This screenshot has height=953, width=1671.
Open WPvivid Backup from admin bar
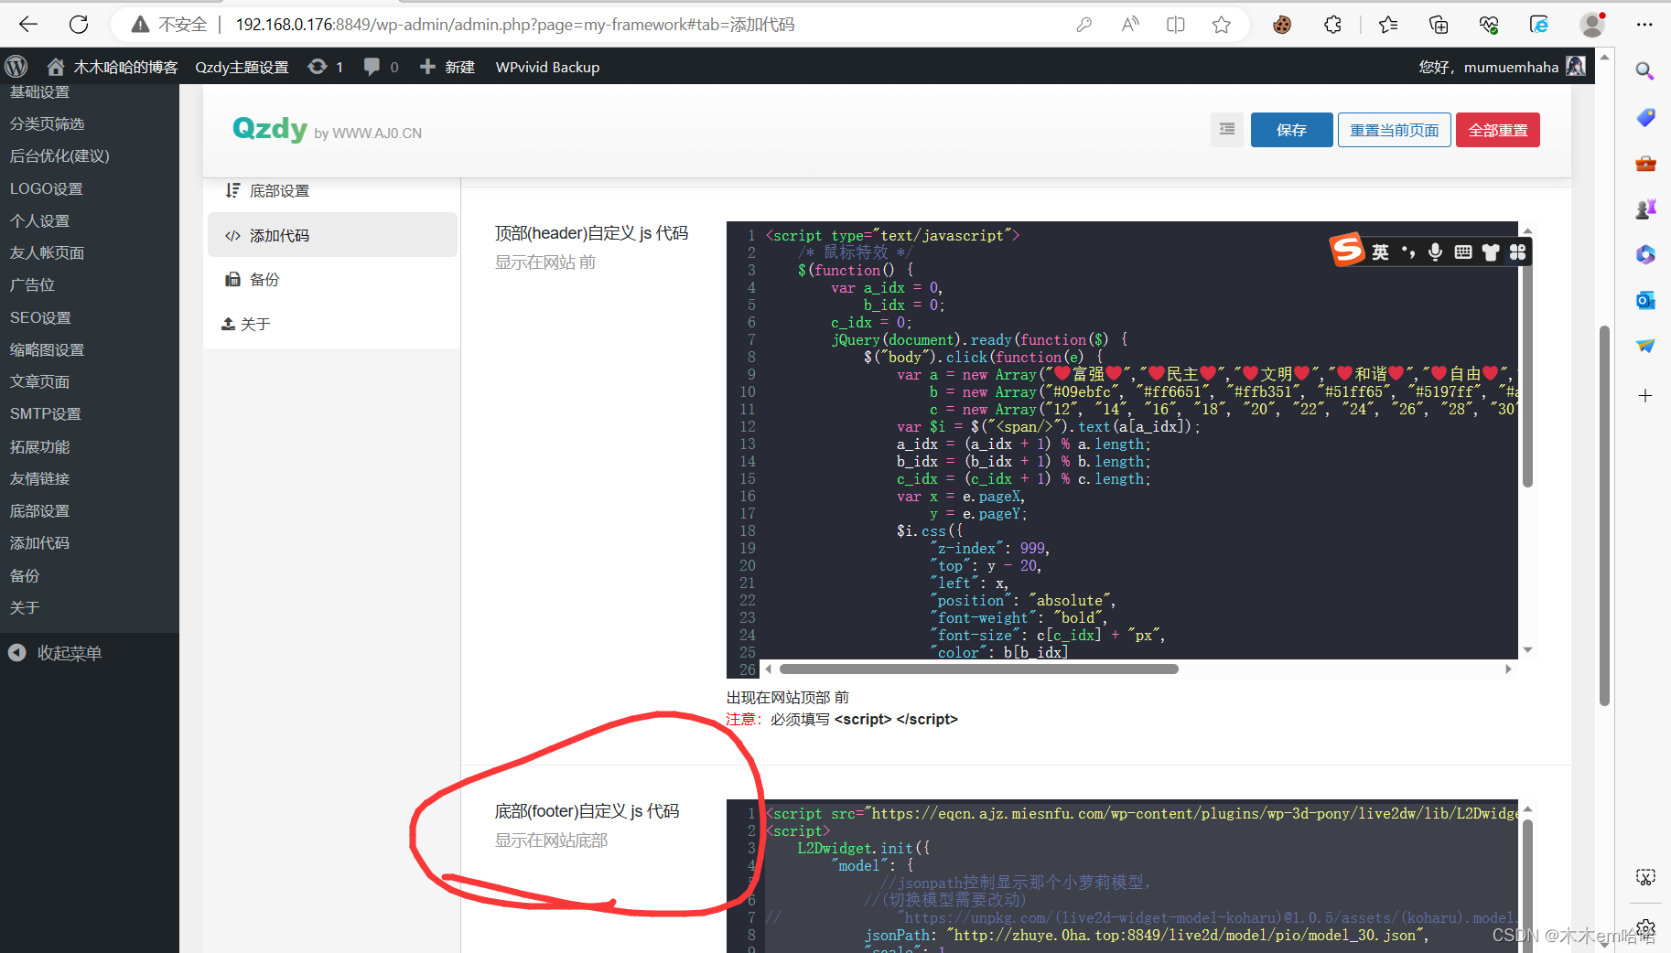pyautogui.click(x=547, y=67)
